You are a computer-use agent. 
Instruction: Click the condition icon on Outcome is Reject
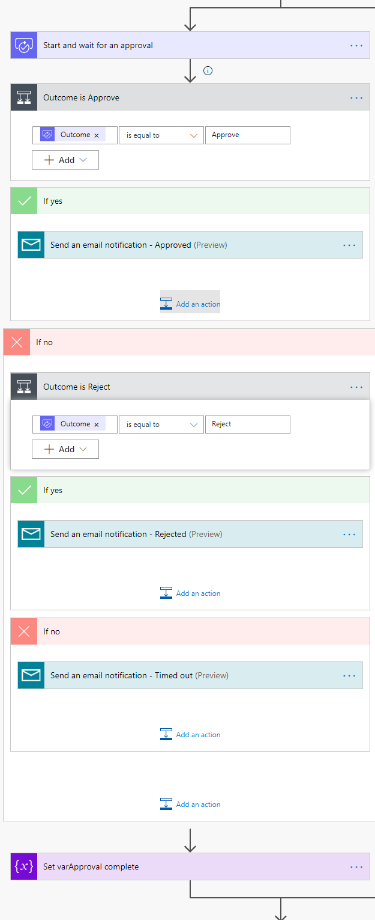click(x=24, y=387)
